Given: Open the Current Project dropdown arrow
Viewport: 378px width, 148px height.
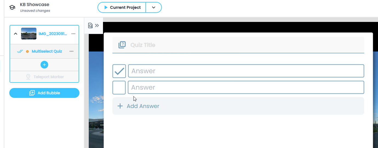Looking at the screenshot, I should click(x=154, y=7).
